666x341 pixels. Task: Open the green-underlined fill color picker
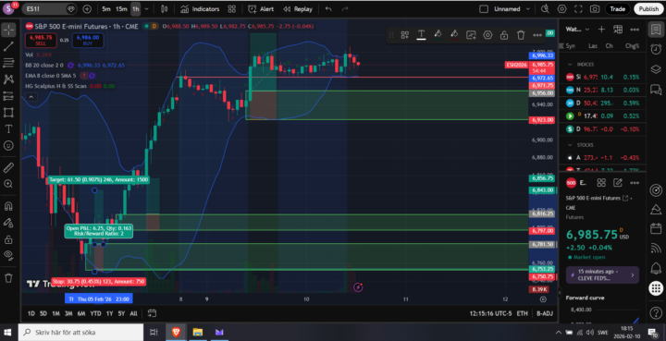pyautogui.click(x=438, y=35)
